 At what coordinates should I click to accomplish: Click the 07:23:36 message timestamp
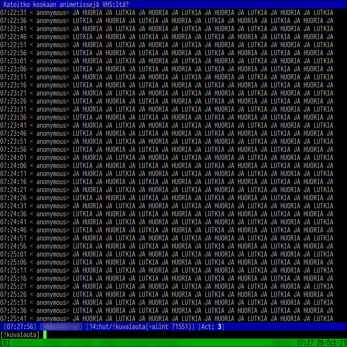(x=14, y=117)
